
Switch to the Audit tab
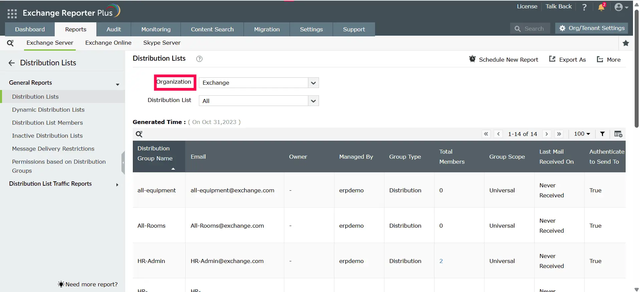114,29
